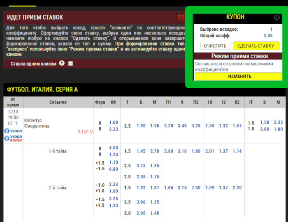The width and height of the screenshot is (288, 222).
Task: Collapse the ИДЕТ ПРИЕМ СТАВОК panel
Action: [x=181, y=18]
